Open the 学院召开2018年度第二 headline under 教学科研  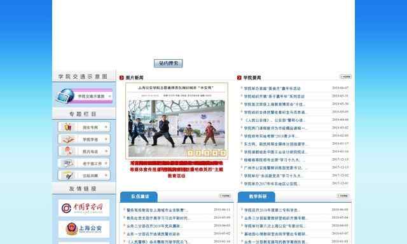click(x=272, y=210)
